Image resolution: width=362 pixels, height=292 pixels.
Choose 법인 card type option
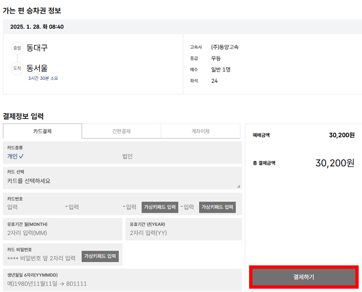coord(127,156)
